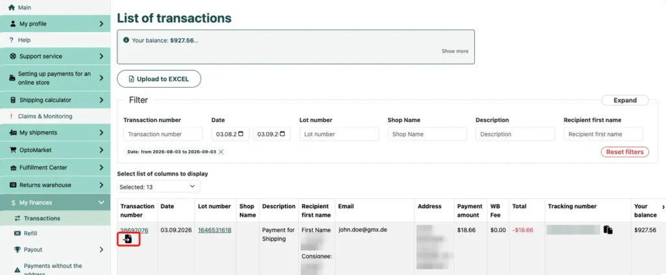Open transaction number 38692076 link
666x275 pixels.
click(134, 230)
